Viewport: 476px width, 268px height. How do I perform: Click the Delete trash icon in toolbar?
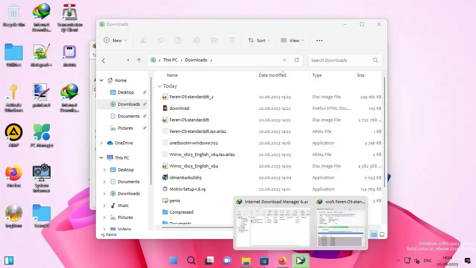coord(232,40)
